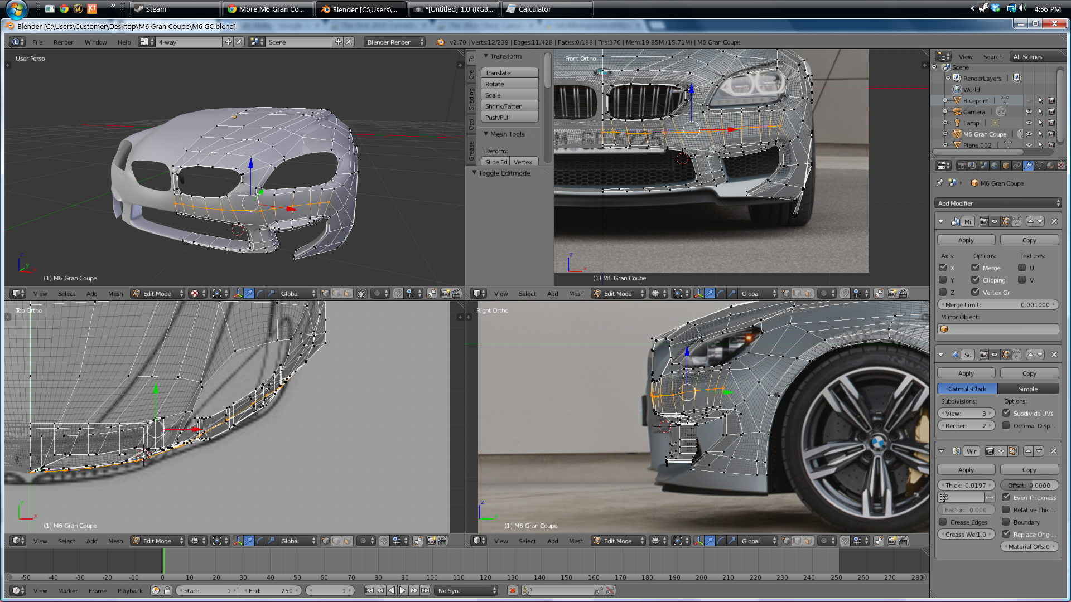
Task: Open Global orientation dropdown in Front Ortho
Action: pos(758,293)
